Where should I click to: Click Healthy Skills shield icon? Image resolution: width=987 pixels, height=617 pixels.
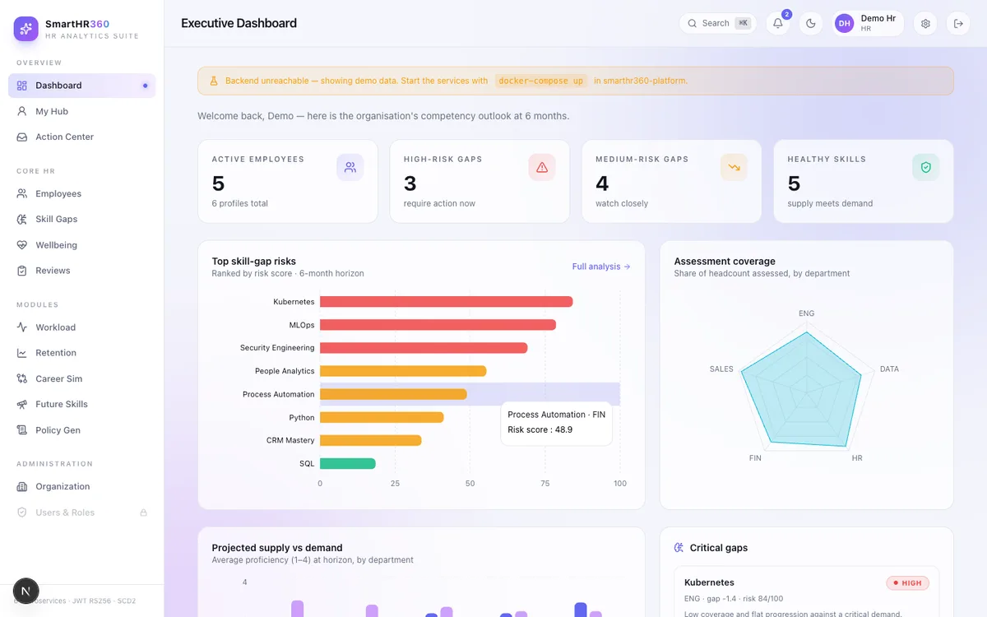[925, 167]
